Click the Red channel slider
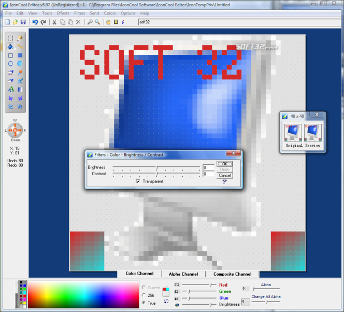This screenshot has height=312, width=344. 199,285
